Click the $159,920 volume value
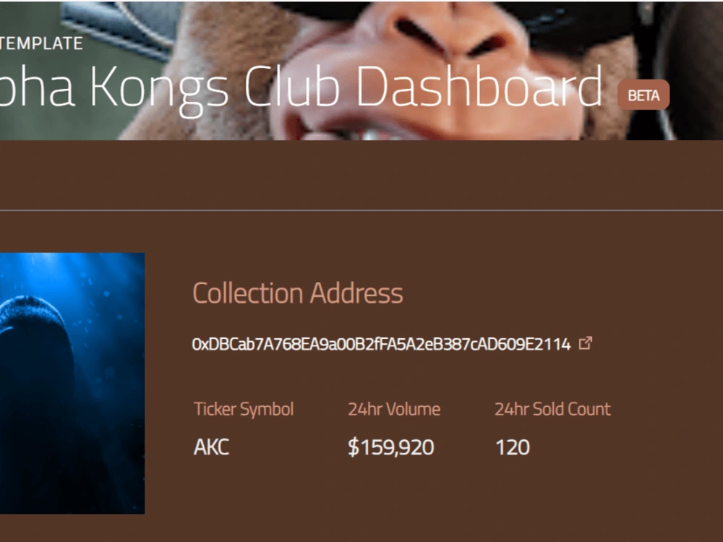 391,447
